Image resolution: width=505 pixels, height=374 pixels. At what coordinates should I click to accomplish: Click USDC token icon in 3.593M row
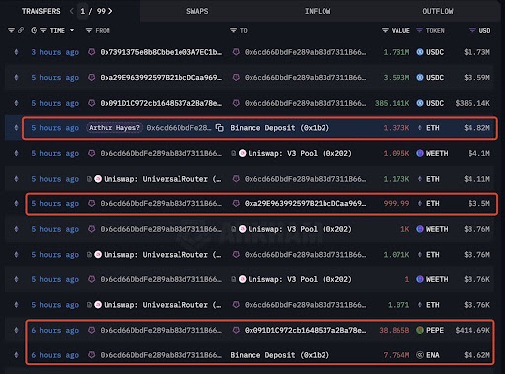click(x=420, y=78)
